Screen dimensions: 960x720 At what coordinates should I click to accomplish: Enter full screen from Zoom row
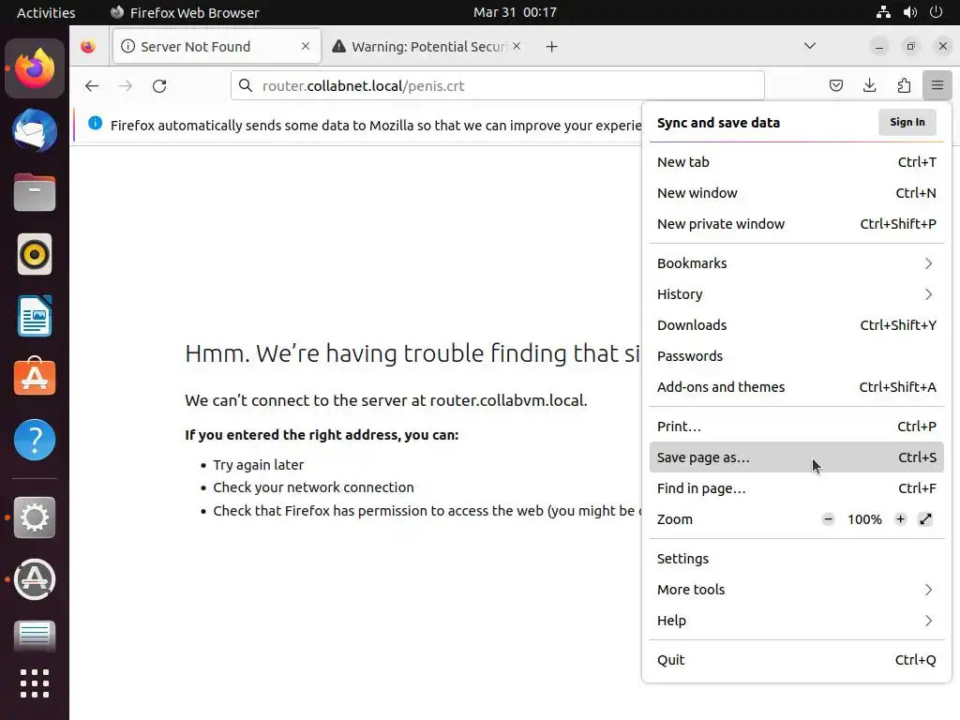tap(925, 519)
